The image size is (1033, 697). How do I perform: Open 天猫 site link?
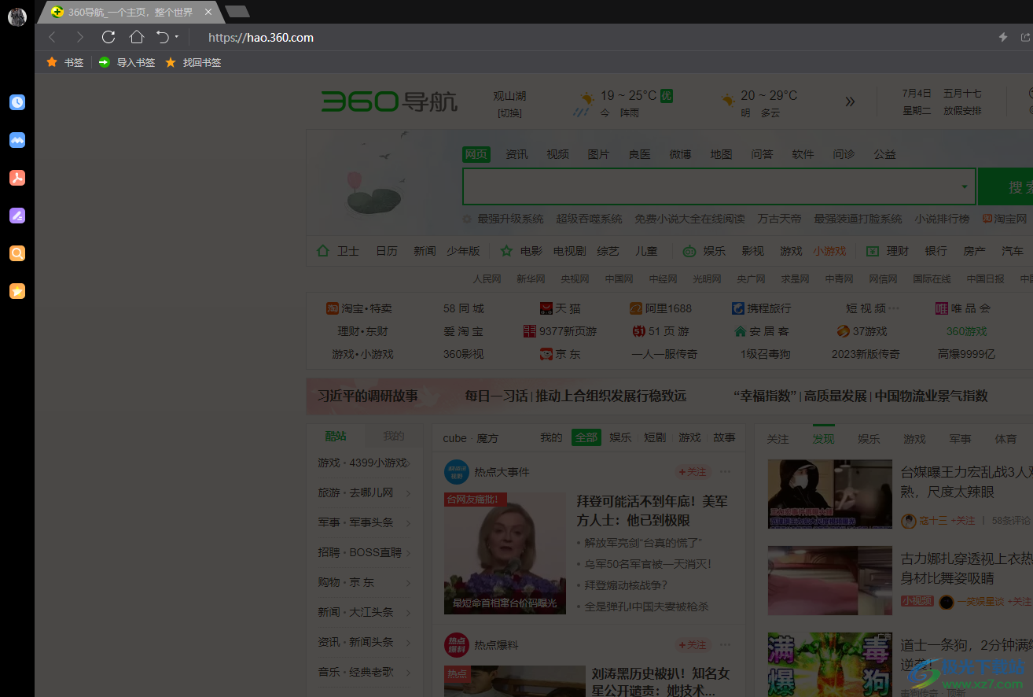coord(561,308)
